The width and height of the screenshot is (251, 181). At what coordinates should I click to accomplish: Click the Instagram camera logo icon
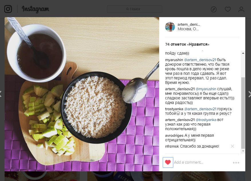point(8,9)
